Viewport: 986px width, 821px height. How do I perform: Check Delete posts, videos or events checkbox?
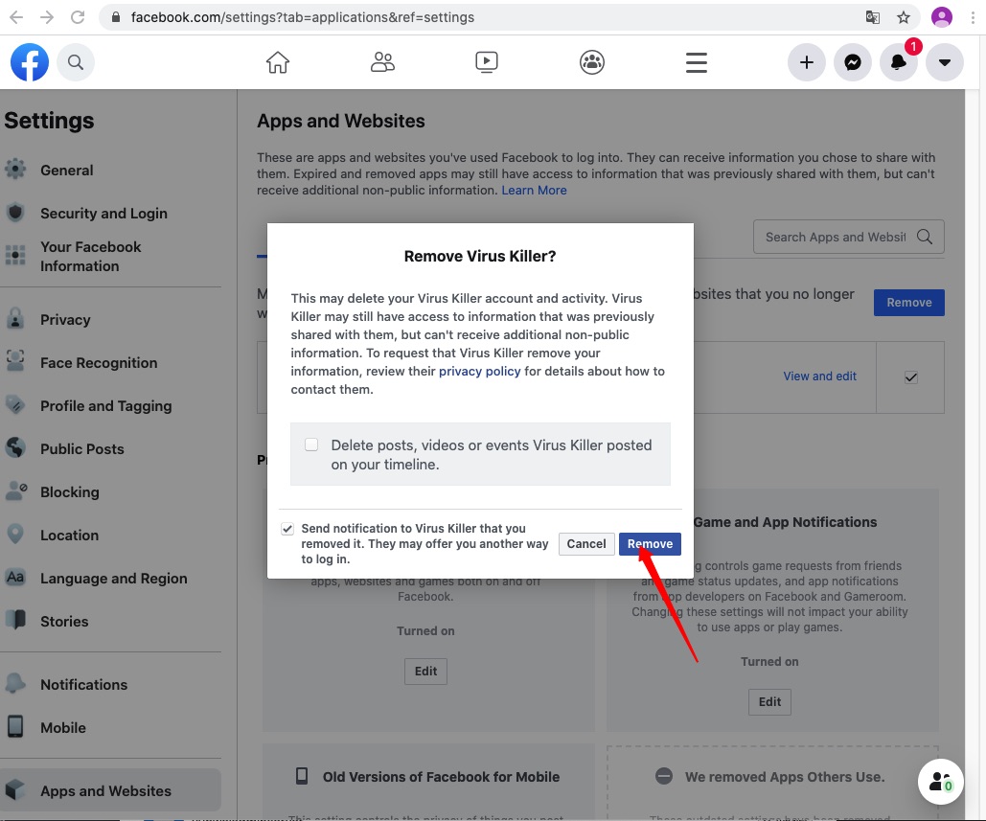coord(311,445)
